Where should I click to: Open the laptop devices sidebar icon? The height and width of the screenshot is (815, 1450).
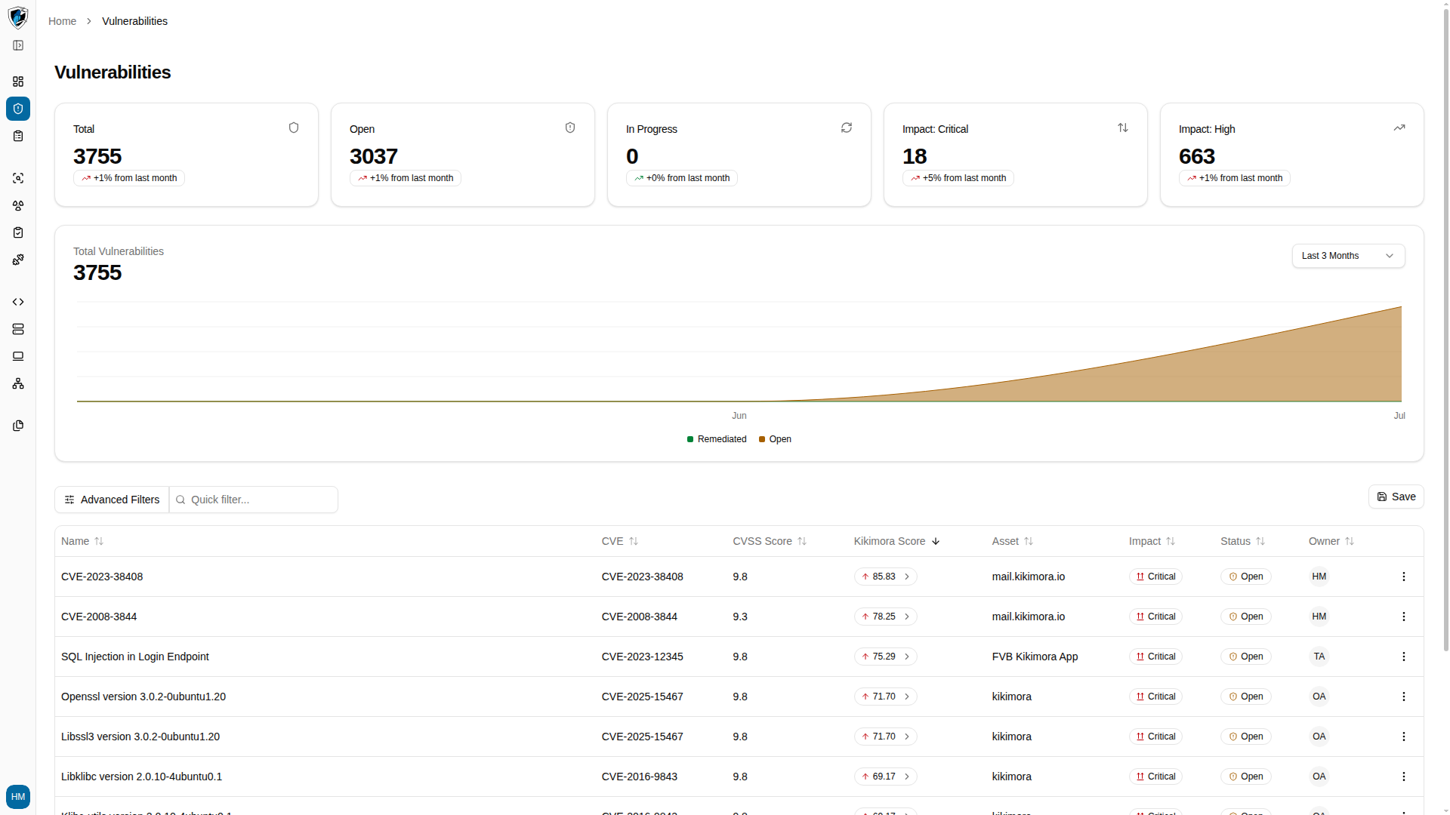[18, 356]
